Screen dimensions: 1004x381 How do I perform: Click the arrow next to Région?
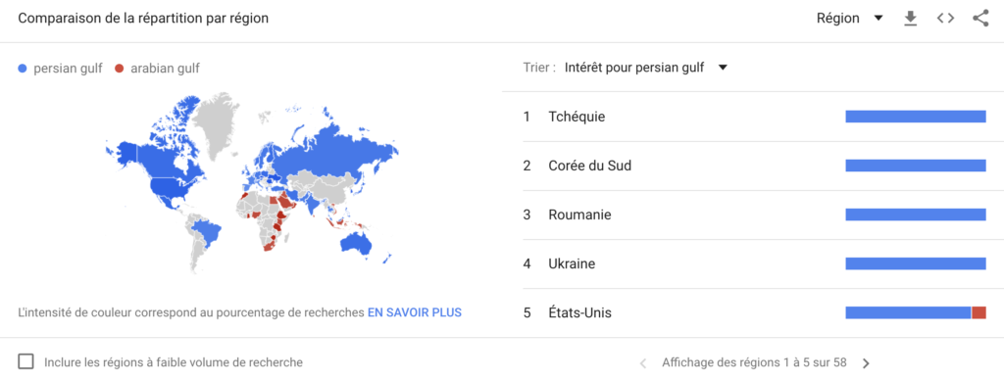pyautogui.click(x=878, y=19)
